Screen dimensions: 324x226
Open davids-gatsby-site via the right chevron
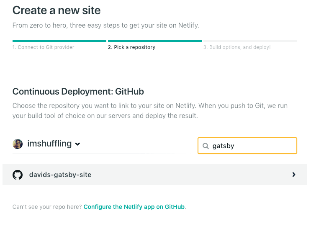pyautogui.click(x=293, y=175)
